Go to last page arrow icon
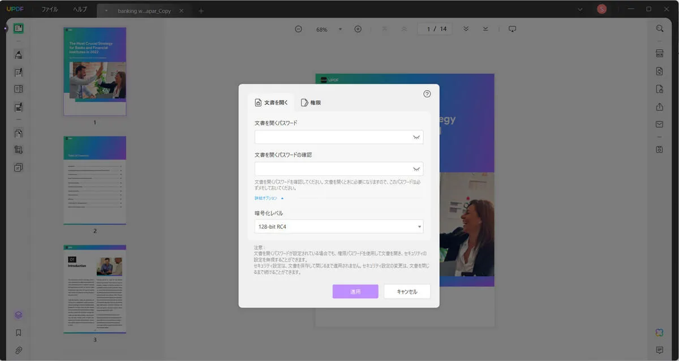Screen dimensions: 679x361 click(485, 29)
